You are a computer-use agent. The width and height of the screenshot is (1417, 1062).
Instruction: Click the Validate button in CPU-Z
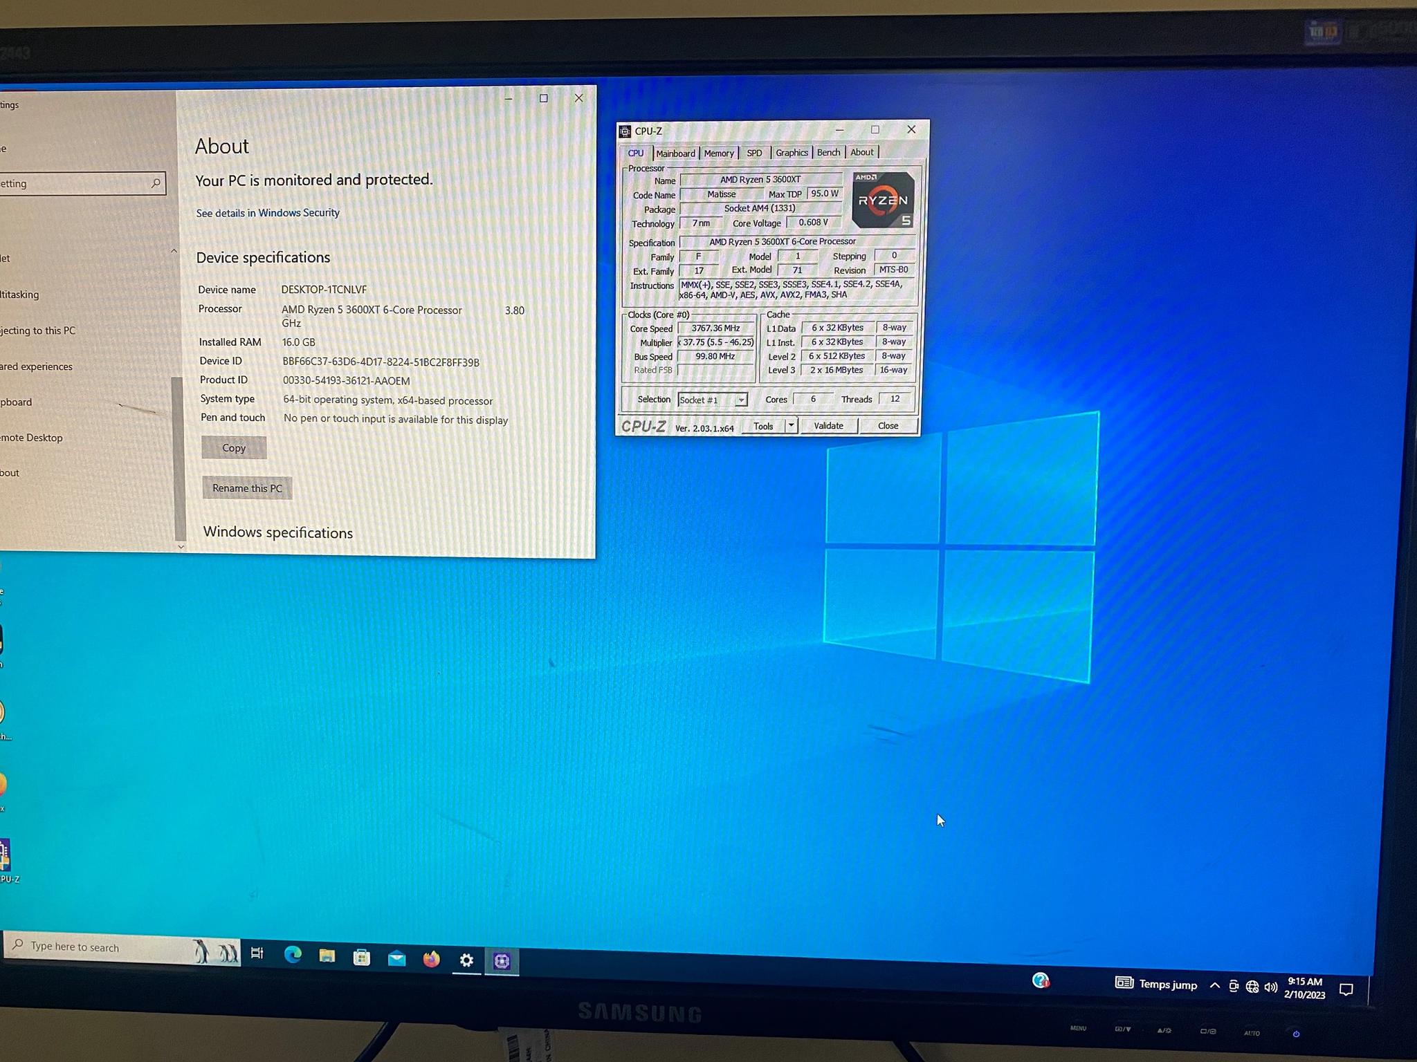point(828,426)
